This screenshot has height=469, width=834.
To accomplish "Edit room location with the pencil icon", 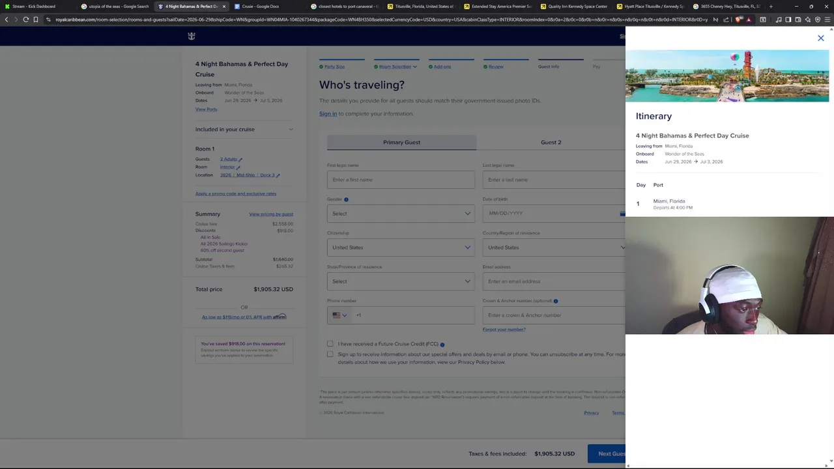I will (x=278, y=175).
